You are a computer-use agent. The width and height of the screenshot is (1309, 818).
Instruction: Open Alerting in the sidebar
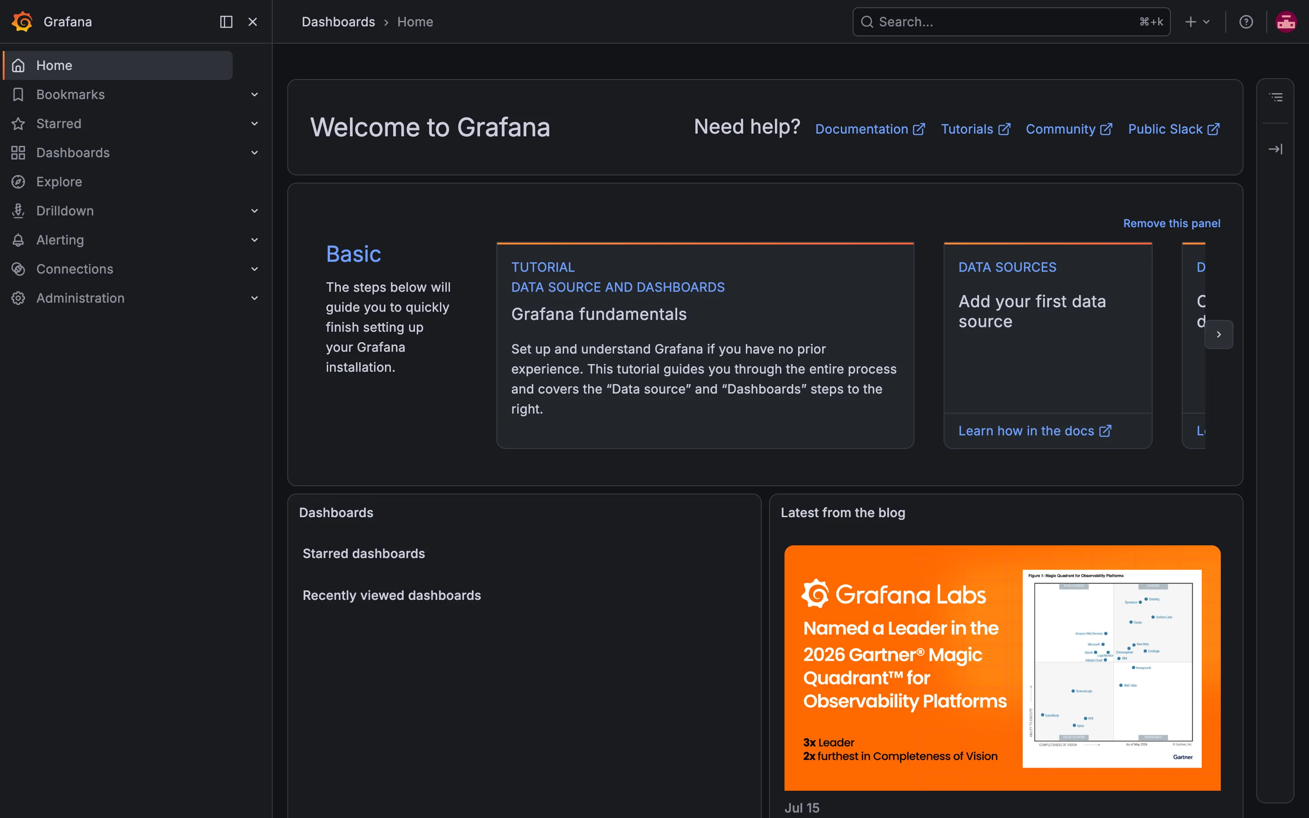click(60, 240)
